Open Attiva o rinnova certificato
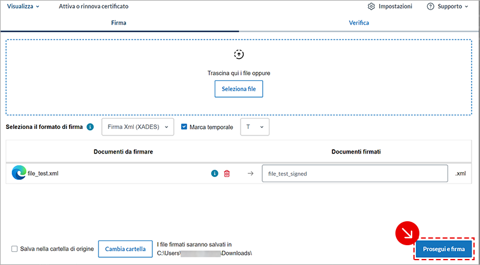This screenshot has width=480, height=265. pyautogui.click(x=94, y=7)
